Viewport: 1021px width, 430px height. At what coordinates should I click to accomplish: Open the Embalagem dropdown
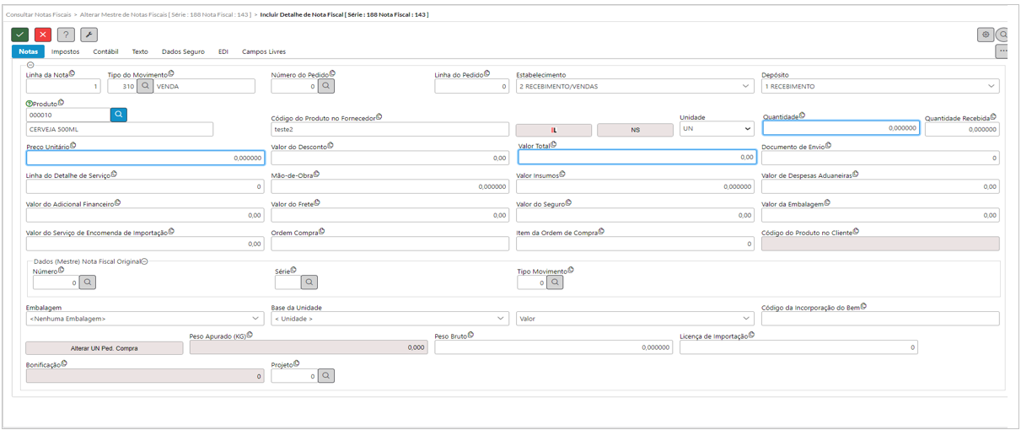tap(144, 319)
